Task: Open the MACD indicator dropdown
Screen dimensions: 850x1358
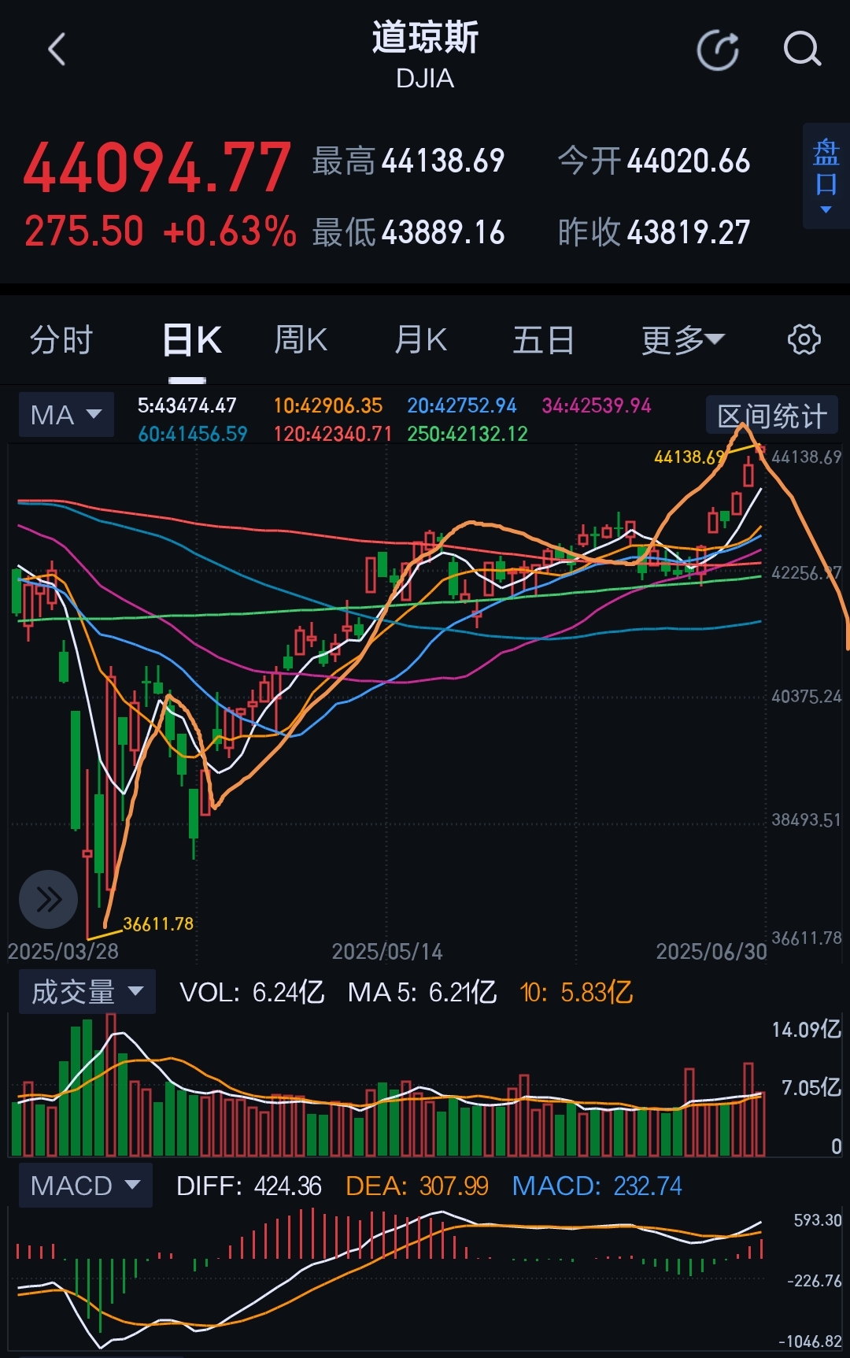Action: coord(85,1185)
